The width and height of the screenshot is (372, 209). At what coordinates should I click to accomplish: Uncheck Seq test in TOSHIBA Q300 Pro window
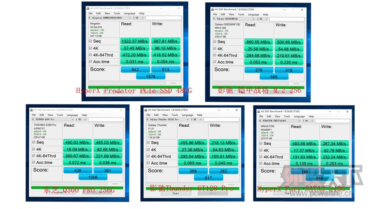33,143
